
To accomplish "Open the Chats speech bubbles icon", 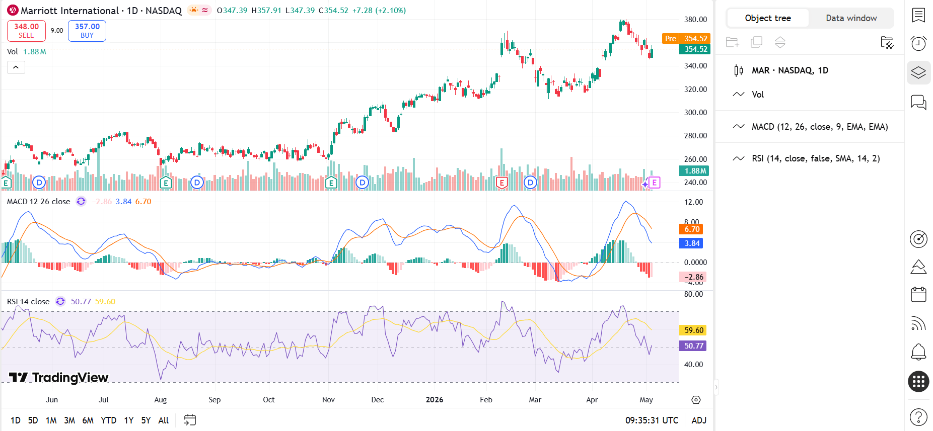I will pyautogui.click(x=918, y=102).
